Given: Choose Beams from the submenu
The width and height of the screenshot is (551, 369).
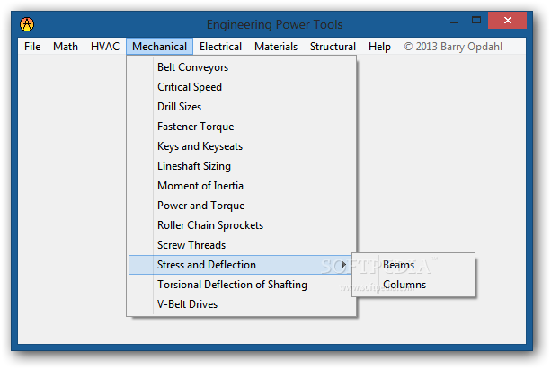Looking at the screenshot, I should 413,265.
